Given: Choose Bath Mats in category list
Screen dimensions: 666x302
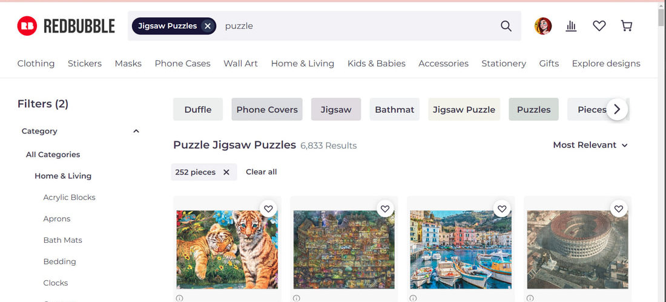Looking at the screenshot, I should [x=63, y=240].
